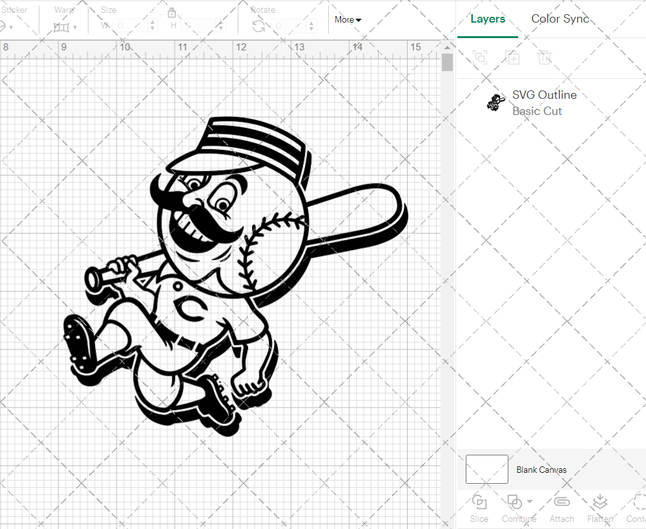This screenshot has width=646, height=529.
Task: Click the Height stepper arrows
Action: pos(220,26)
